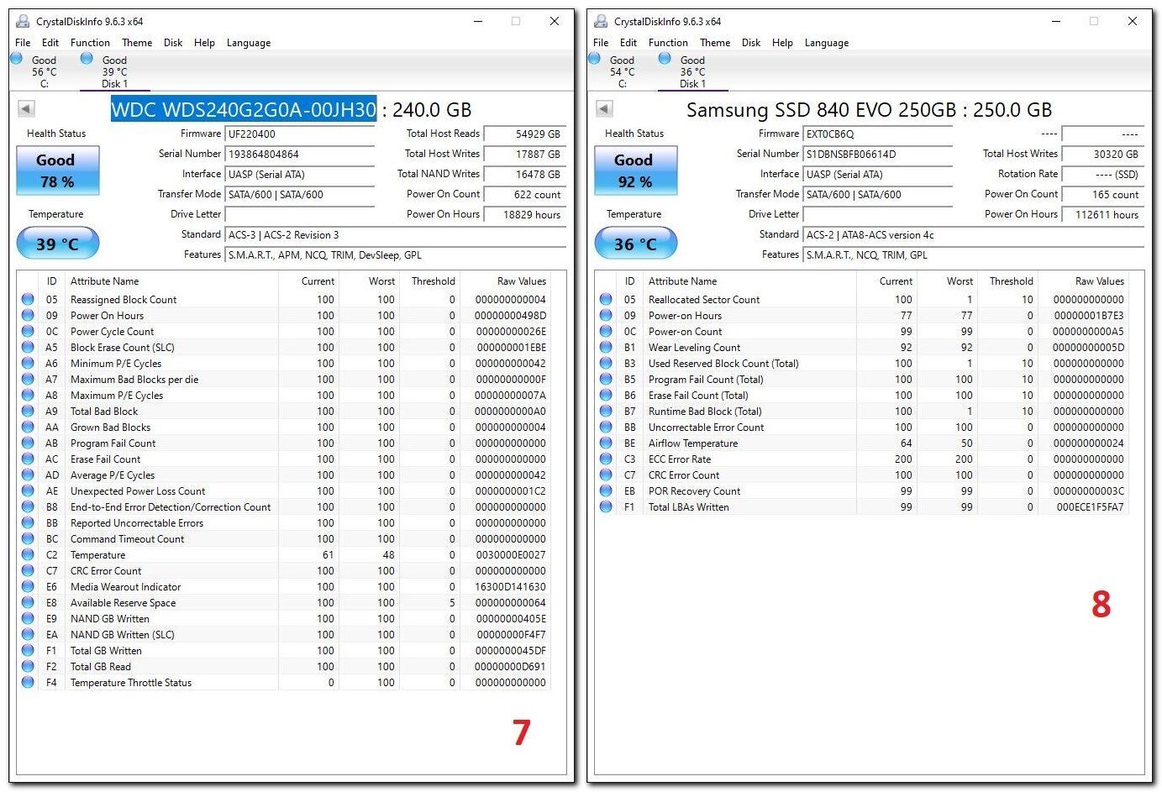
Task: Click status orb beside Block Erase Count (SLC)
Action: point(28,347)
